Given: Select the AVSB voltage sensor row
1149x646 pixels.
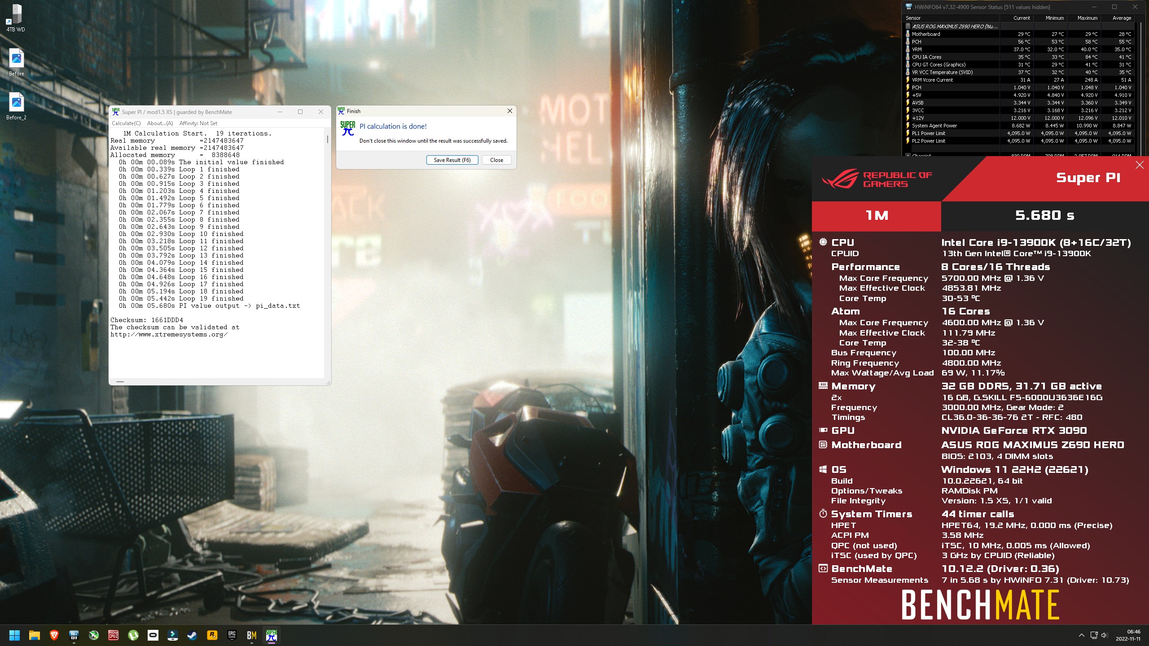Looking at the screenshot, I should point(1019,103).
